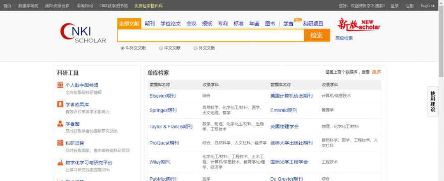Image resolution: width=444 pixels, height=181 pixels.
Task: Select the 标准 tab
Action: [238, 24]
